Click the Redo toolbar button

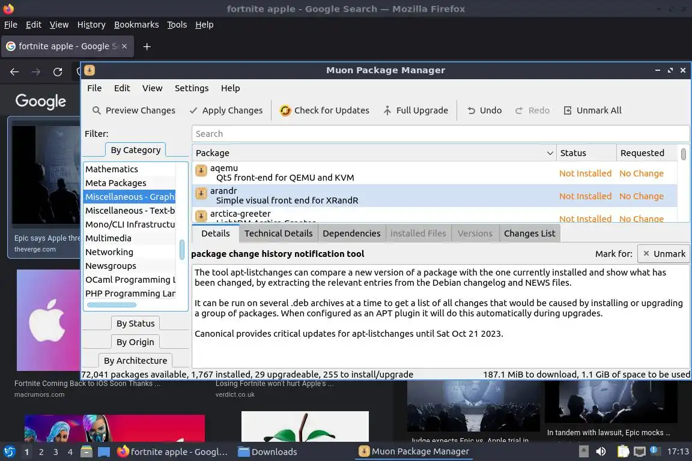pyautogui.click(x=532, y=110)
